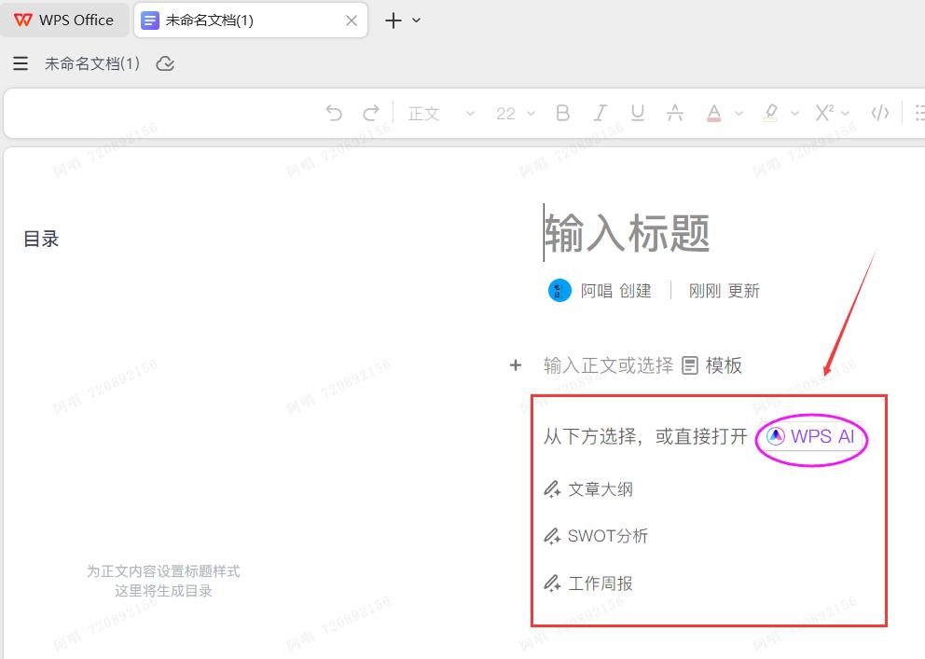The image size is (925, 659).
Task: Open the hamburger menu next to document name
Action: pos(21,63)
